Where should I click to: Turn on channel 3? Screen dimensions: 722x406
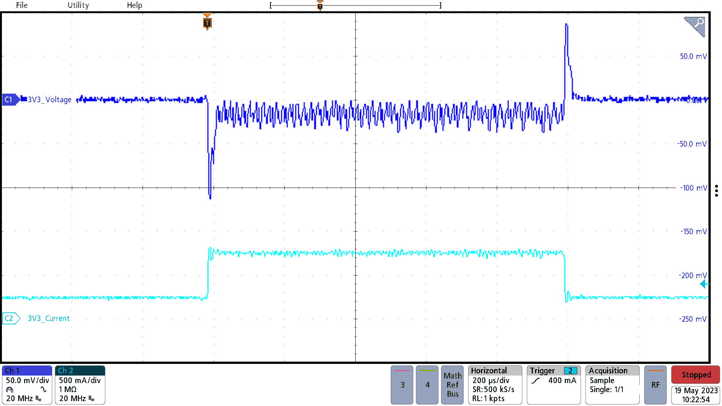pyautogui.click(x=402, y=385)
